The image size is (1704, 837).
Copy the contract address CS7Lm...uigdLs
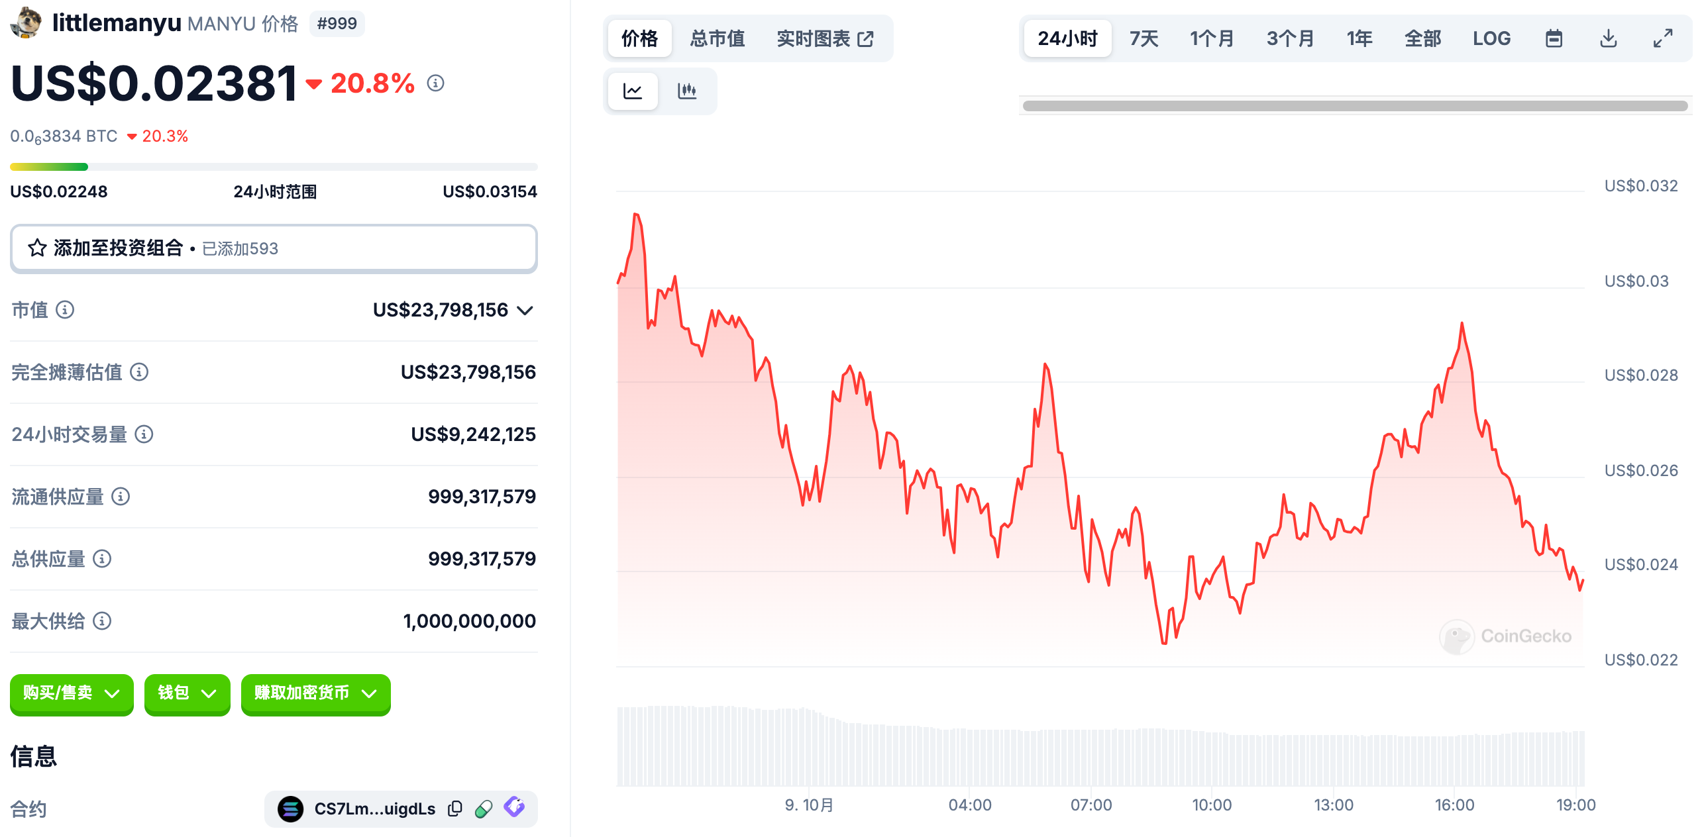[454, 809]
